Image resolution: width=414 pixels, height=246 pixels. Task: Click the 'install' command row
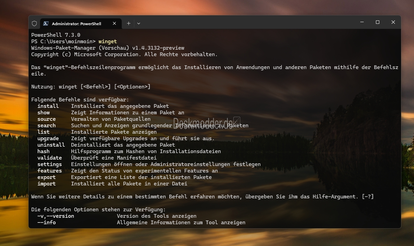(x=103, y=106)
